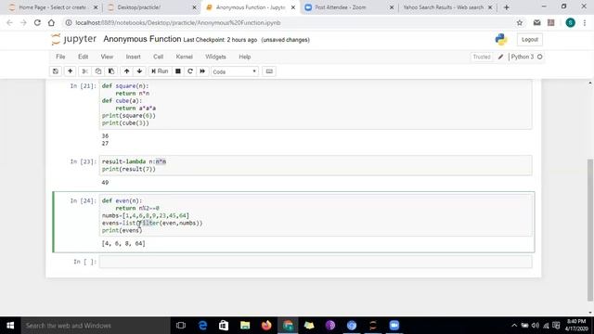The height and width of the screenshot is (334, 594).
Task: Go back in browser history
Action: pyautogui.click(x=9, y=22)
